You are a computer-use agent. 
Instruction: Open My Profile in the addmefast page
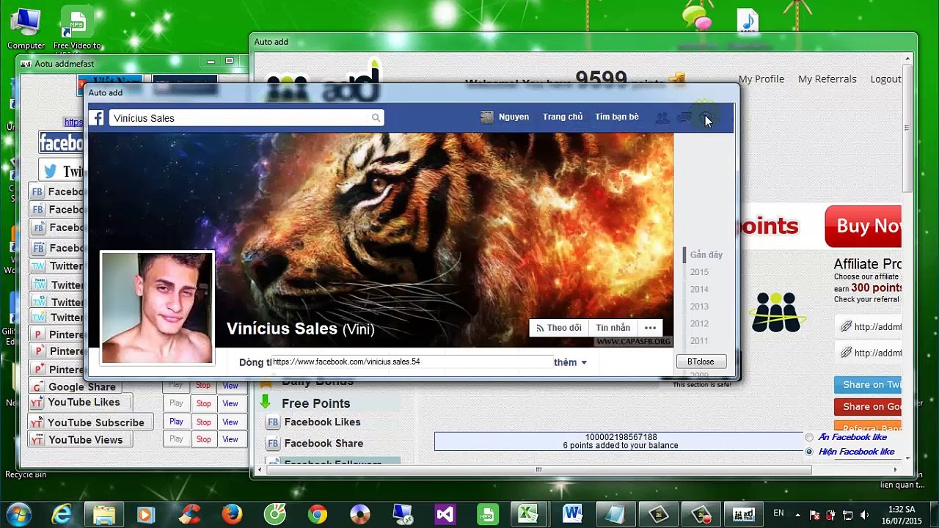(x=761, y=79)
